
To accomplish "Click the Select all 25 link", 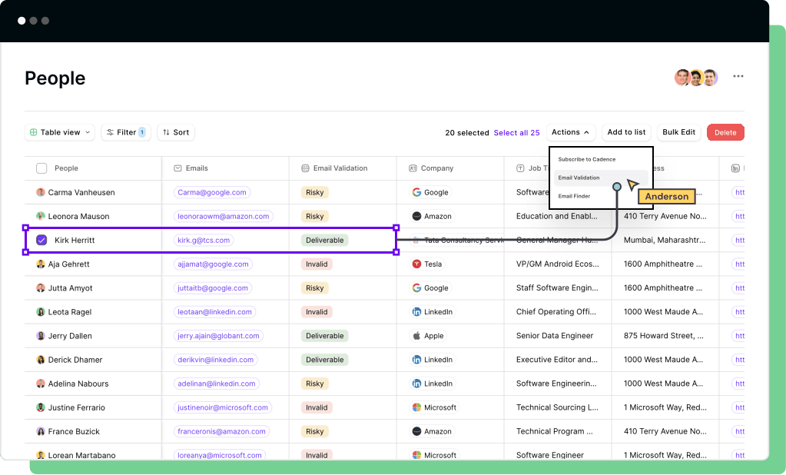I will click(516, 133).
